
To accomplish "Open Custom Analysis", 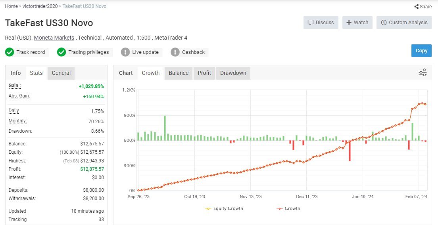I will [x=404, y=23].
